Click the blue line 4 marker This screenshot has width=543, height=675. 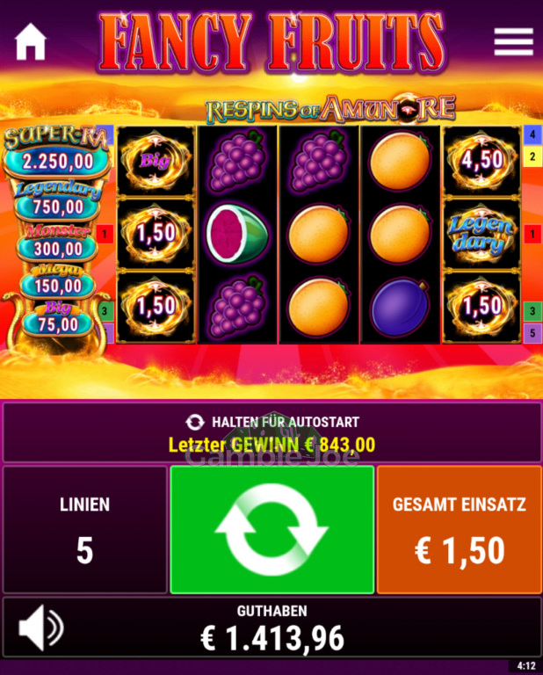coord(532,134)
